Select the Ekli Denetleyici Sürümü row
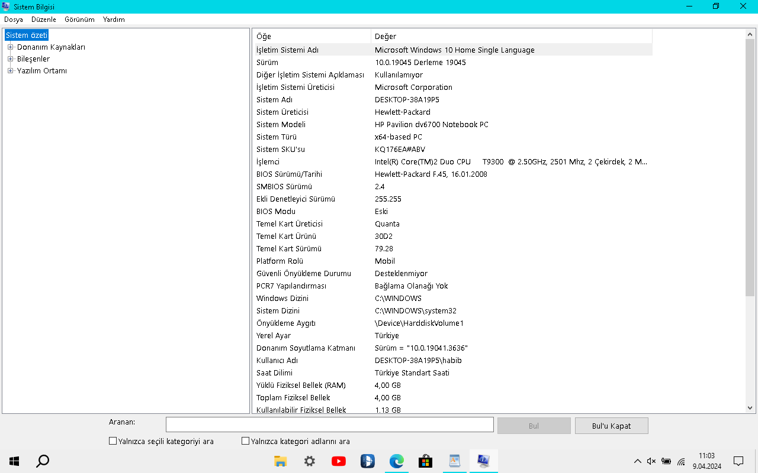Viewport: 758px width, 473px height. (453, 199)
